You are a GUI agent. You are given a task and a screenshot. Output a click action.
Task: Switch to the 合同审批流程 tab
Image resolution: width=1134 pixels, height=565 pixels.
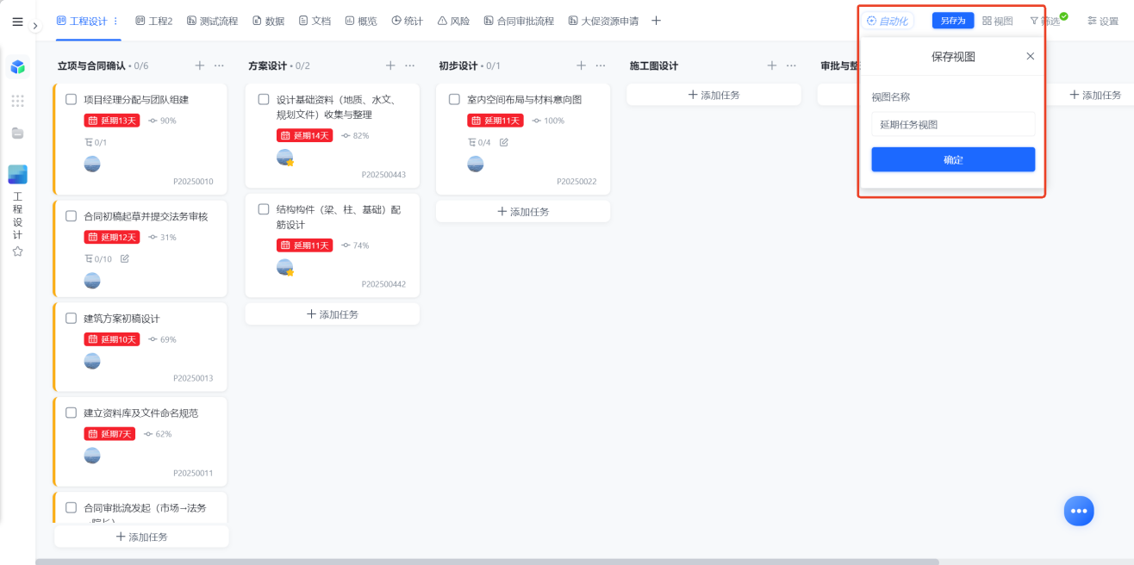(x=519, y=21)
